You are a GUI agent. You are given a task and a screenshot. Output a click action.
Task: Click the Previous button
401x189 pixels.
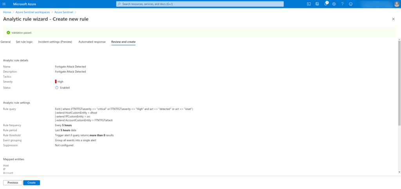tap(13, 183)
